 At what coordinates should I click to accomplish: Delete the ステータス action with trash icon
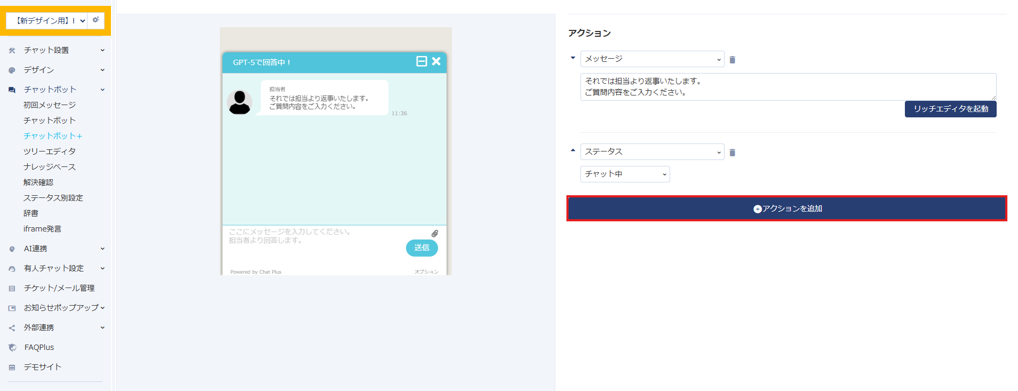click(732, 153)
